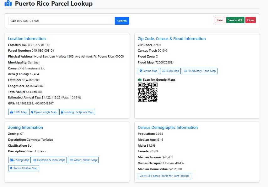Click the Census Demographic Information heading
Image resolution: width=268 pixels, height=187 pixels.
(x=168, y=128)
